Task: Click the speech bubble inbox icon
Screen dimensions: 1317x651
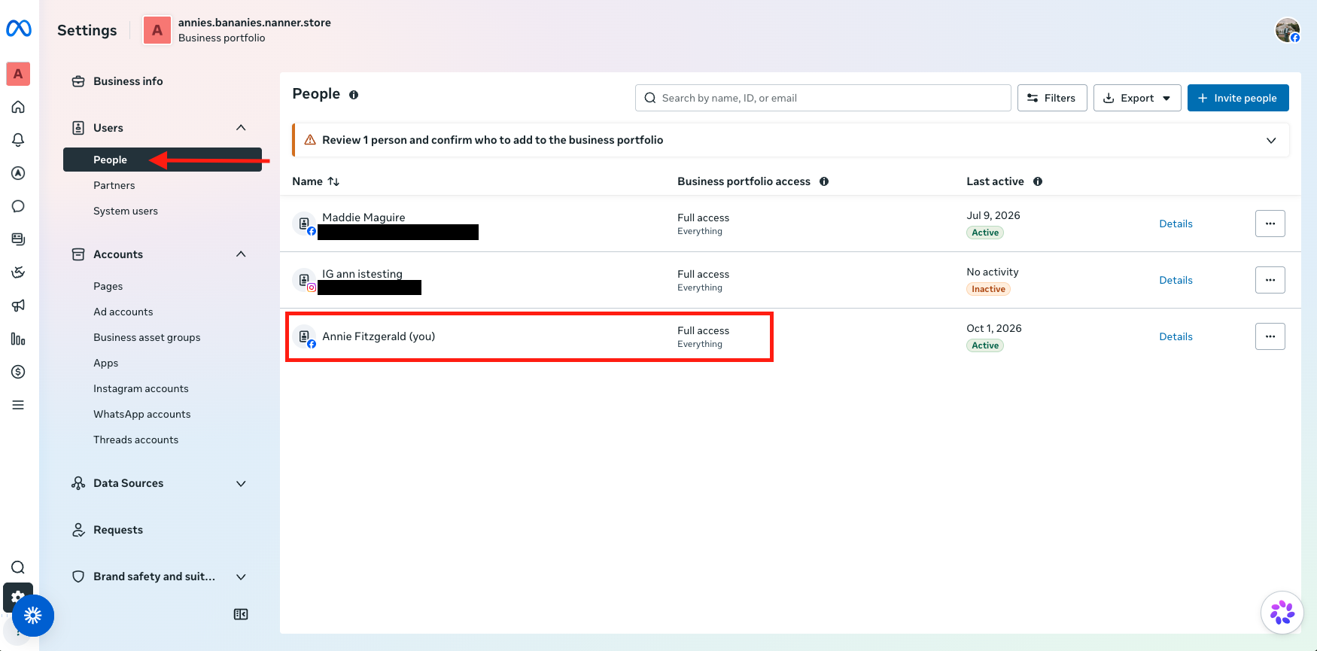Action: coord(19,206)
